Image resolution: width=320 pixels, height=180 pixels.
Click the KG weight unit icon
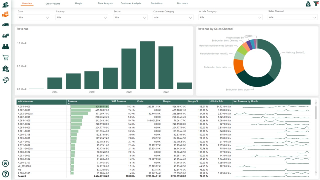(x=308, y=4)
